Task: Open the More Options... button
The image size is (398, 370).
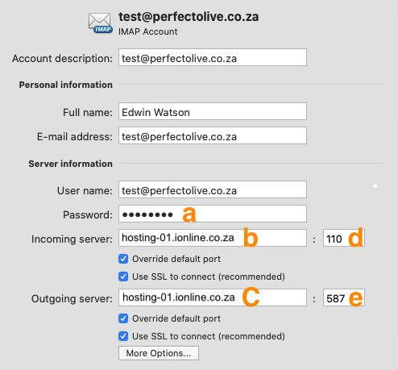Action: tap(159, 353)
